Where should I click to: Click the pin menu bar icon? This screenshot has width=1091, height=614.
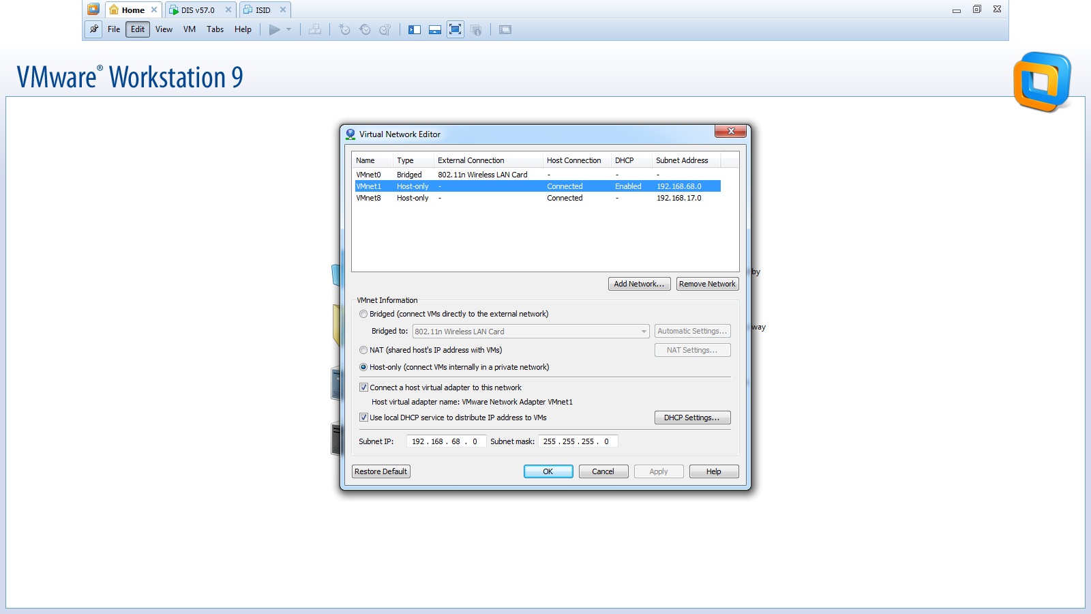(94, 29)
